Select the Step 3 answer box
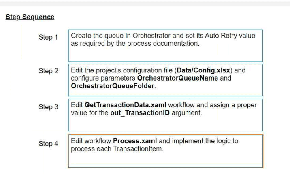Viewport: 290px width, 176px height. pos(166,115)
